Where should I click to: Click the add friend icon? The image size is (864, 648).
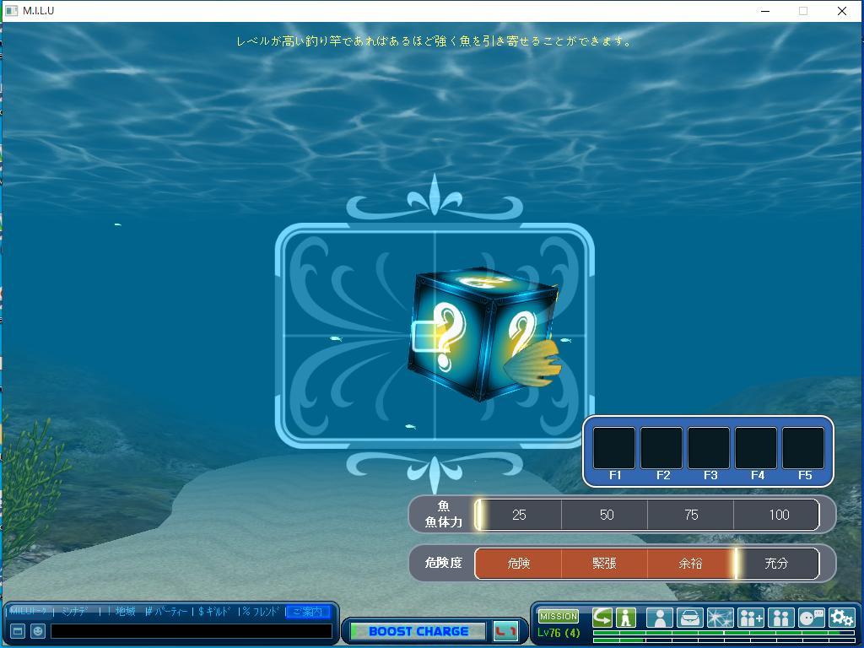click(x=750, y=618)
